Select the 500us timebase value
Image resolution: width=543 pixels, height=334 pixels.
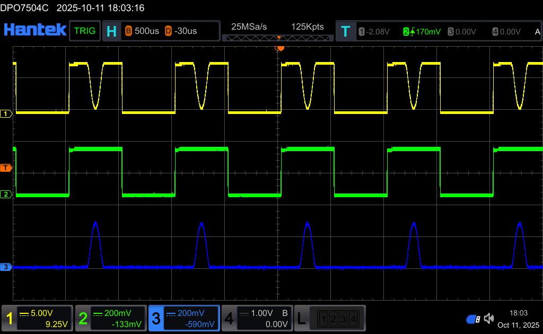tap(147, 31)
